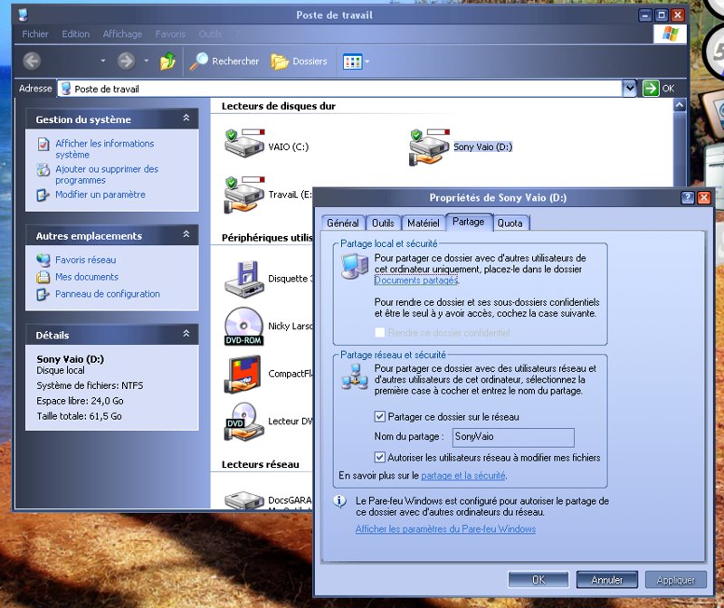The image size is (724, 608).
Task: Toggle Autoriser les utilisateurs réseau à modifier
Action: [x=380, y=458]
